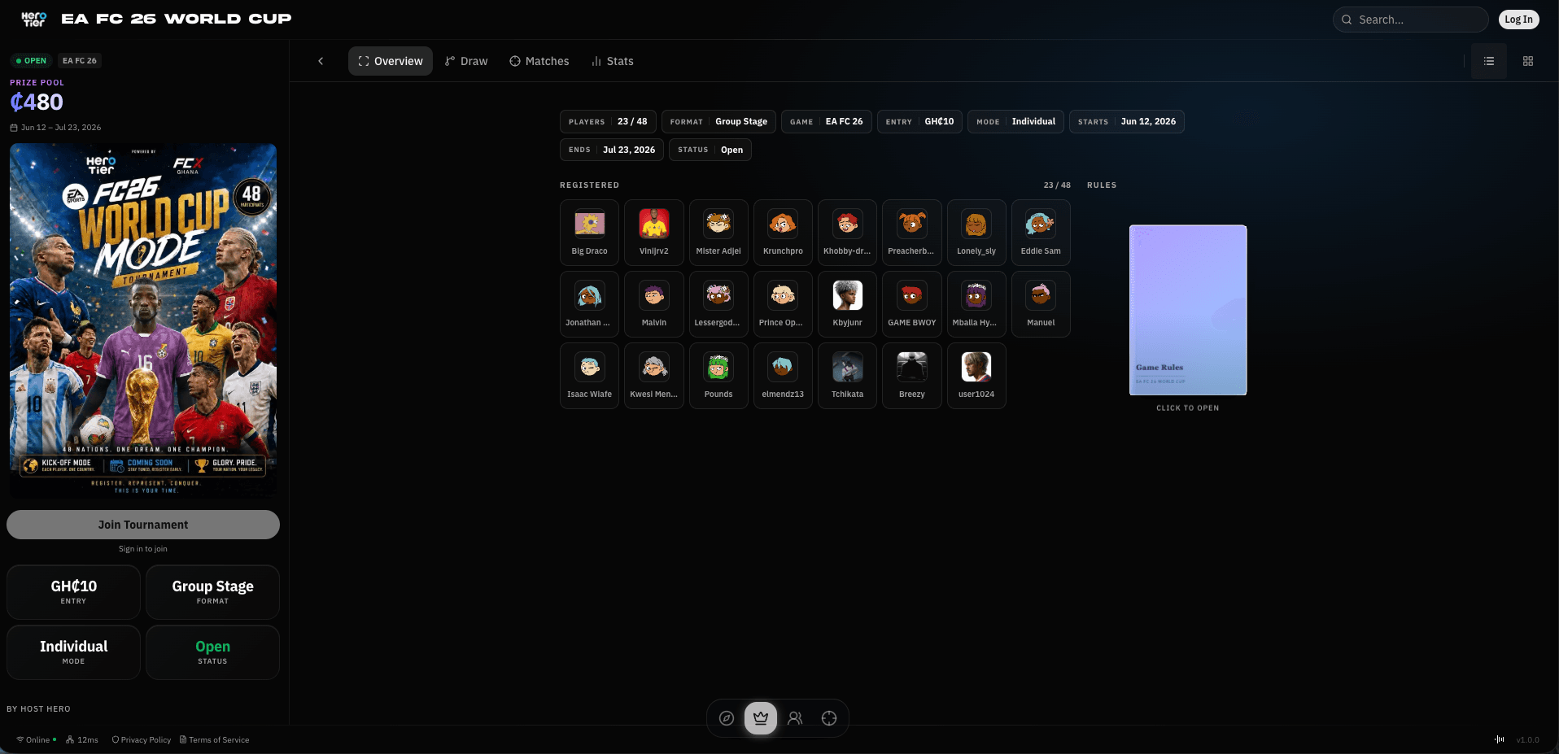The image size is (1559, 754).
Task: Open Lonely_sly's player card
Action: point(976,233)
